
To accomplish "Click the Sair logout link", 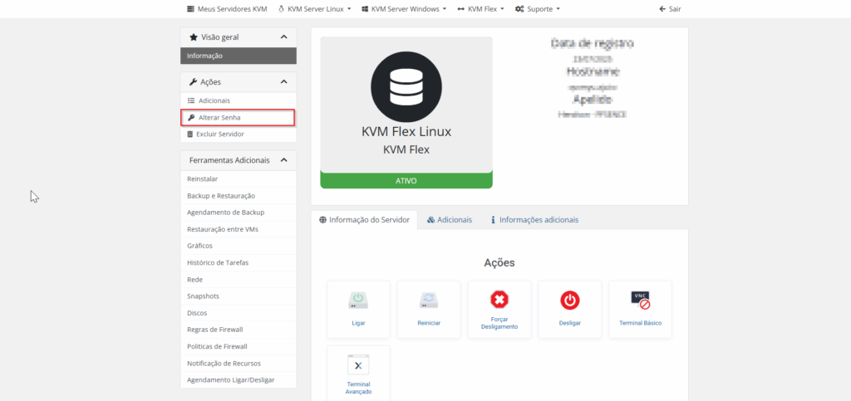I will [669, 9].
